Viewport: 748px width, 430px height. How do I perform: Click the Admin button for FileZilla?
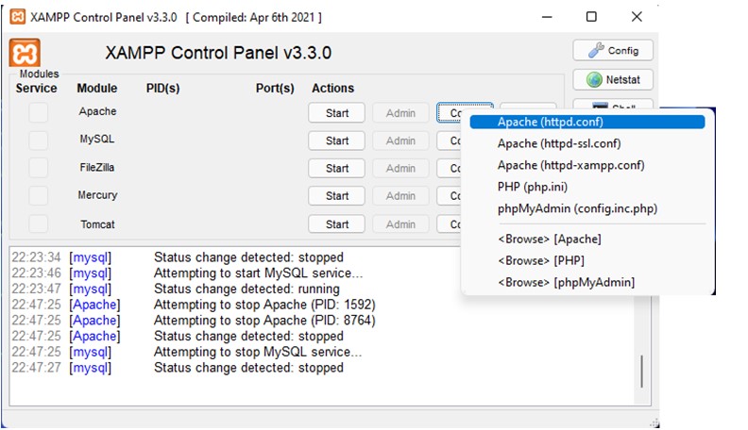[x=400, y=168]
